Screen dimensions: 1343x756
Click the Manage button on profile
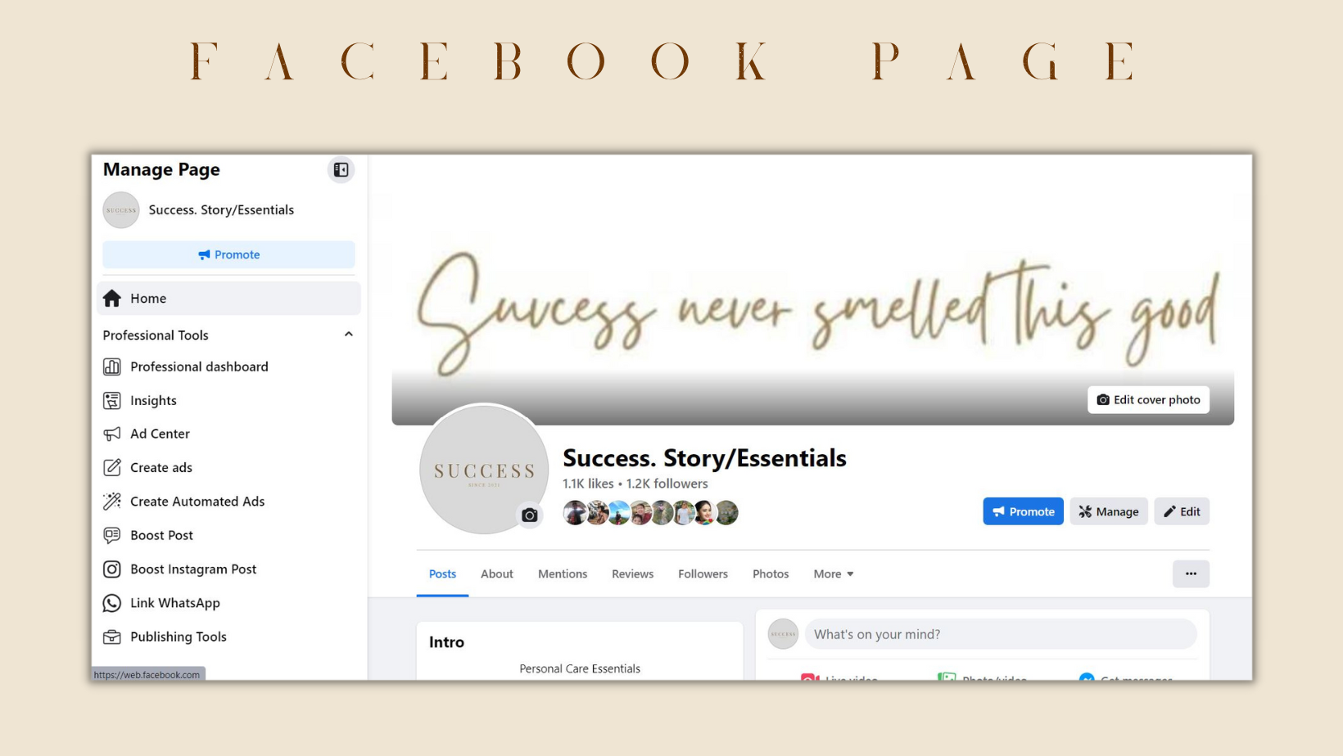tap(1109, 511)
